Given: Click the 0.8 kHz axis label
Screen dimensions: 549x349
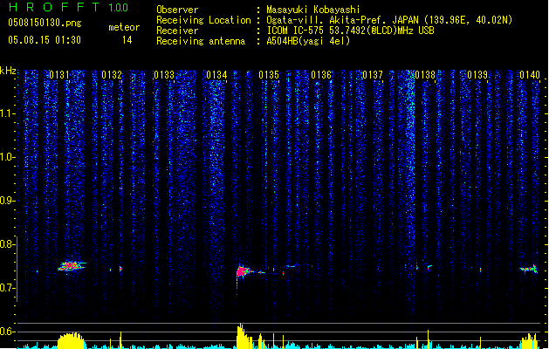Looking at the screenshot, I should click(8, 244).
